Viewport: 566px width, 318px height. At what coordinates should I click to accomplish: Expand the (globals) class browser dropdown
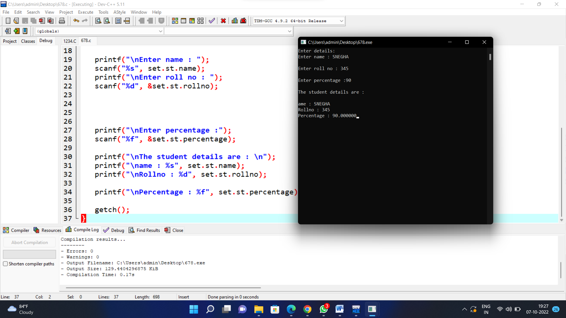tap(160, 31)
